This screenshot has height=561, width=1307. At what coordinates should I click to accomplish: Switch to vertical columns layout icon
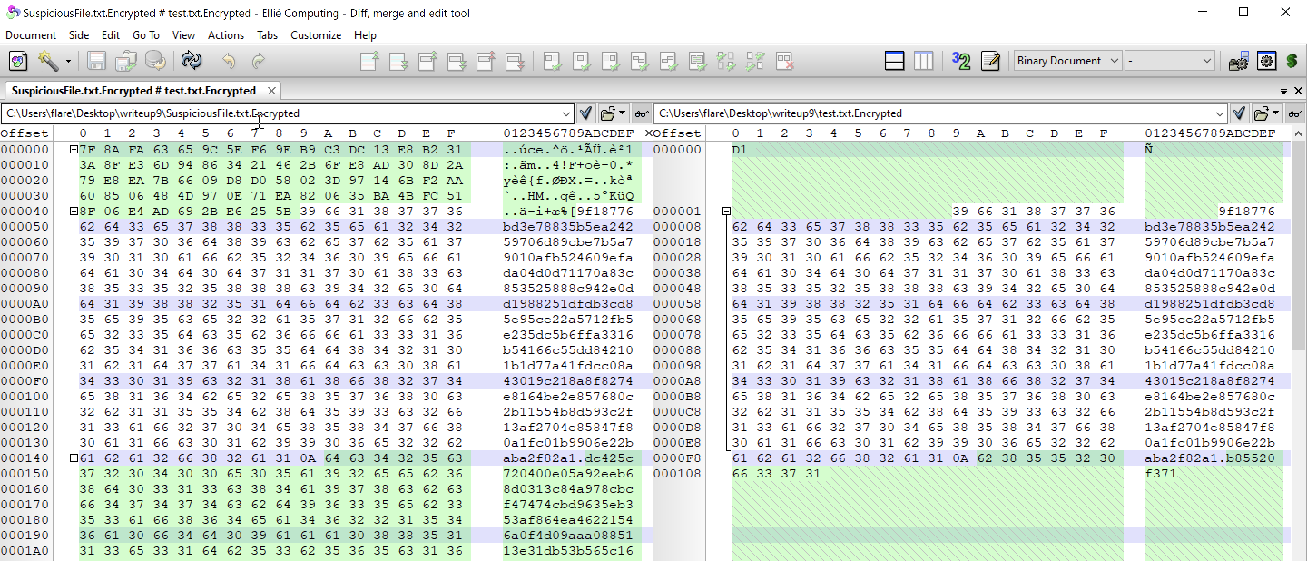[x=924, y=61]
